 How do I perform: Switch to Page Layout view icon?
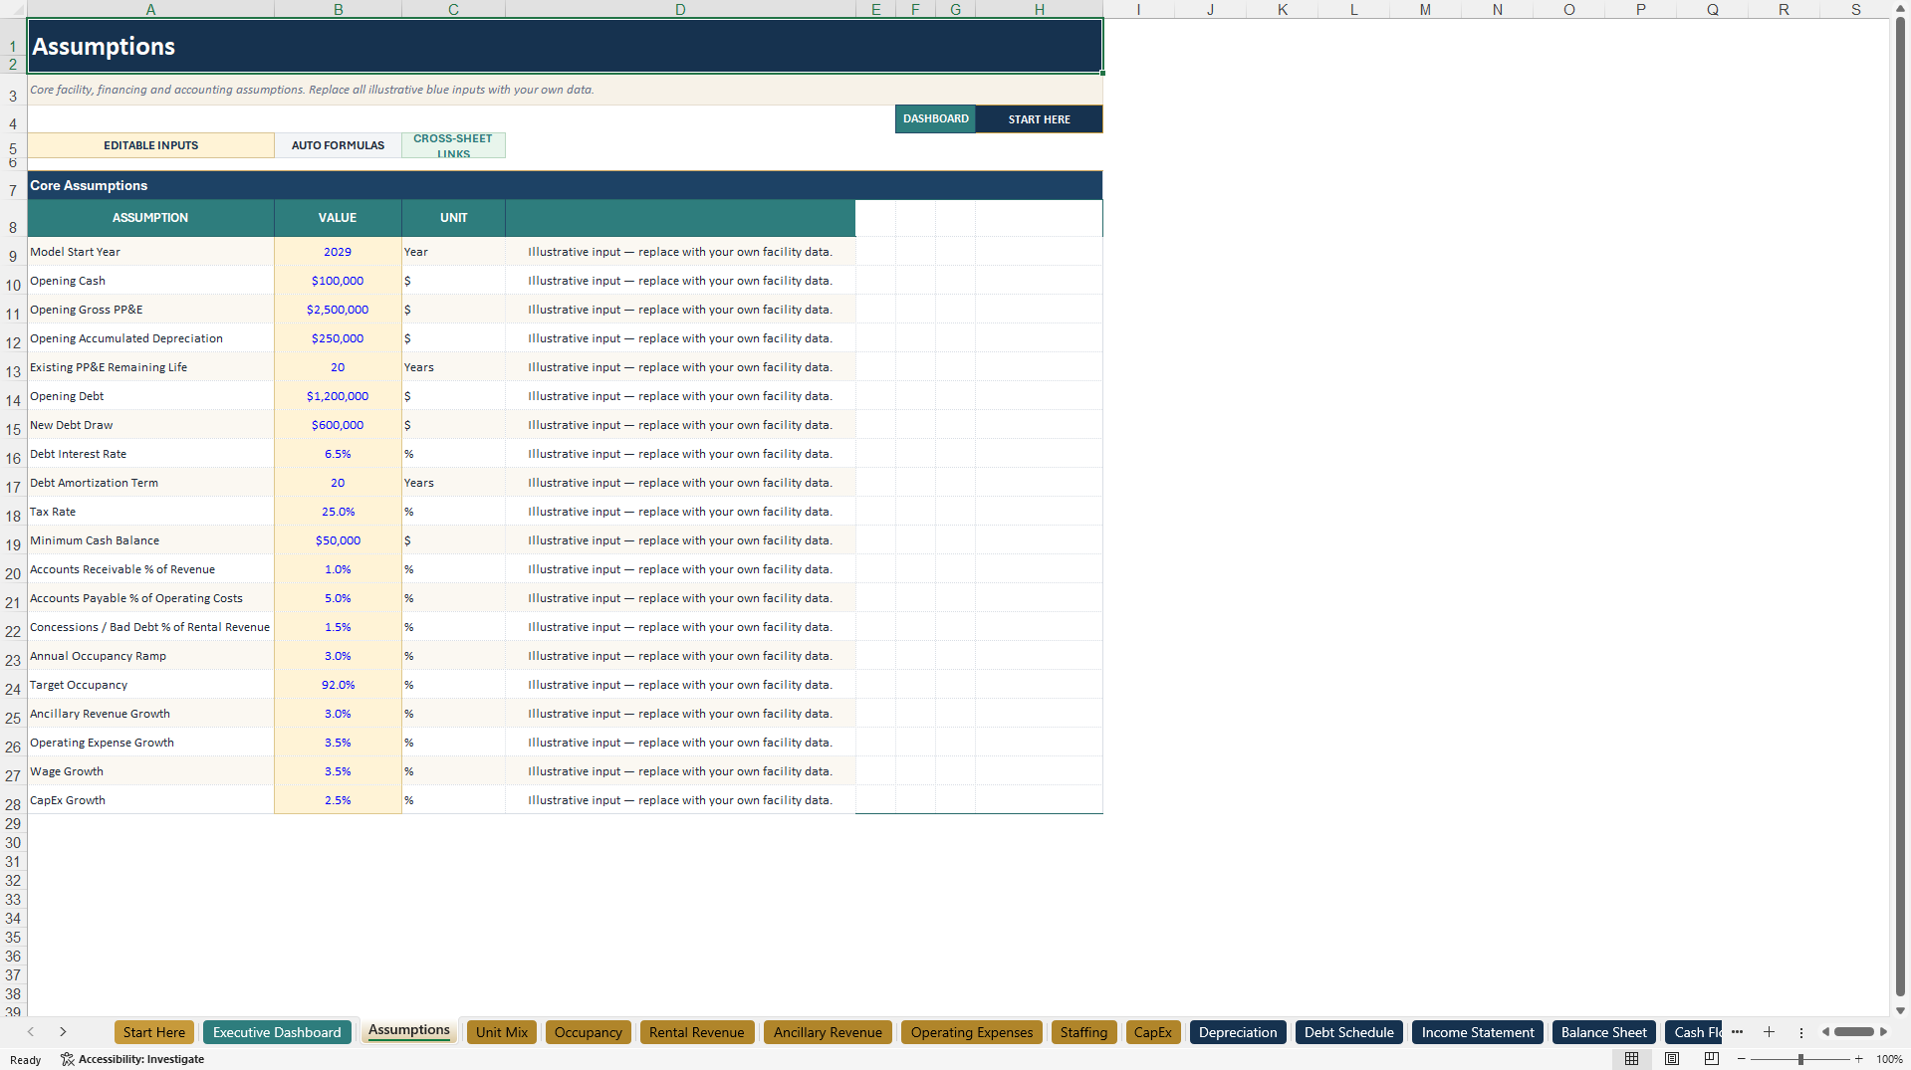(x=1672, y=1059)
